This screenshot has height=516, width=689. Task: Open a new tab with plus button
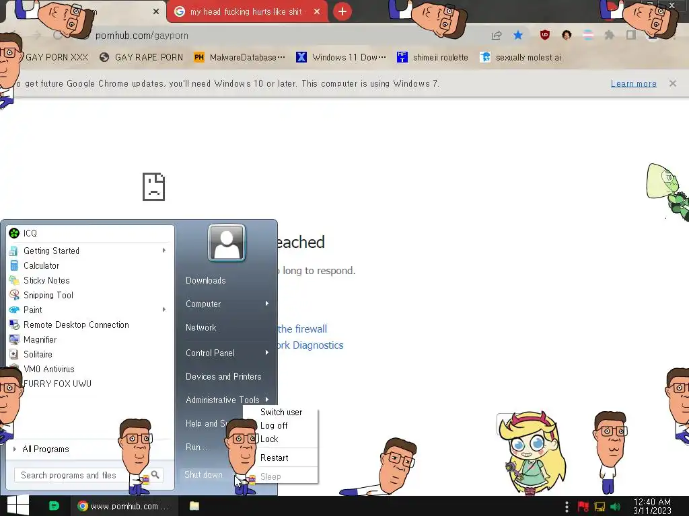(342, 11)
